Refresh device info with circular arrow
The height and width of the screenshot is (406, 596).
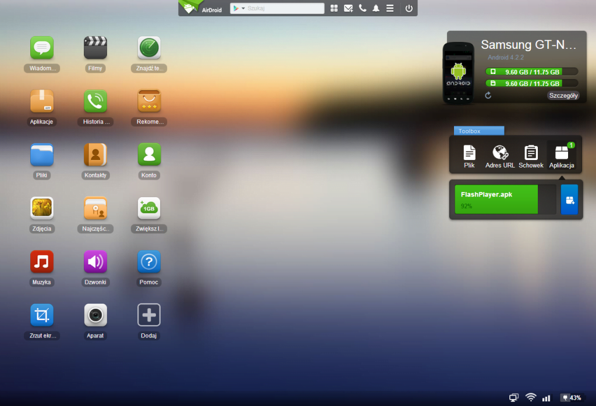[488, 95]
